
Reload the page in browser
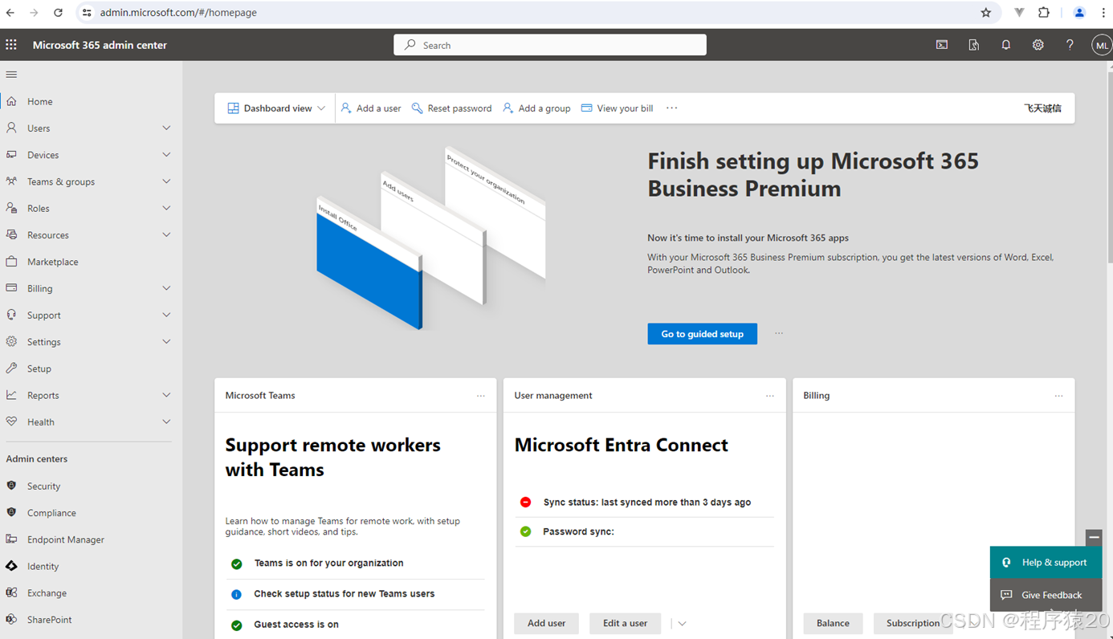click(x=58, y=13)
